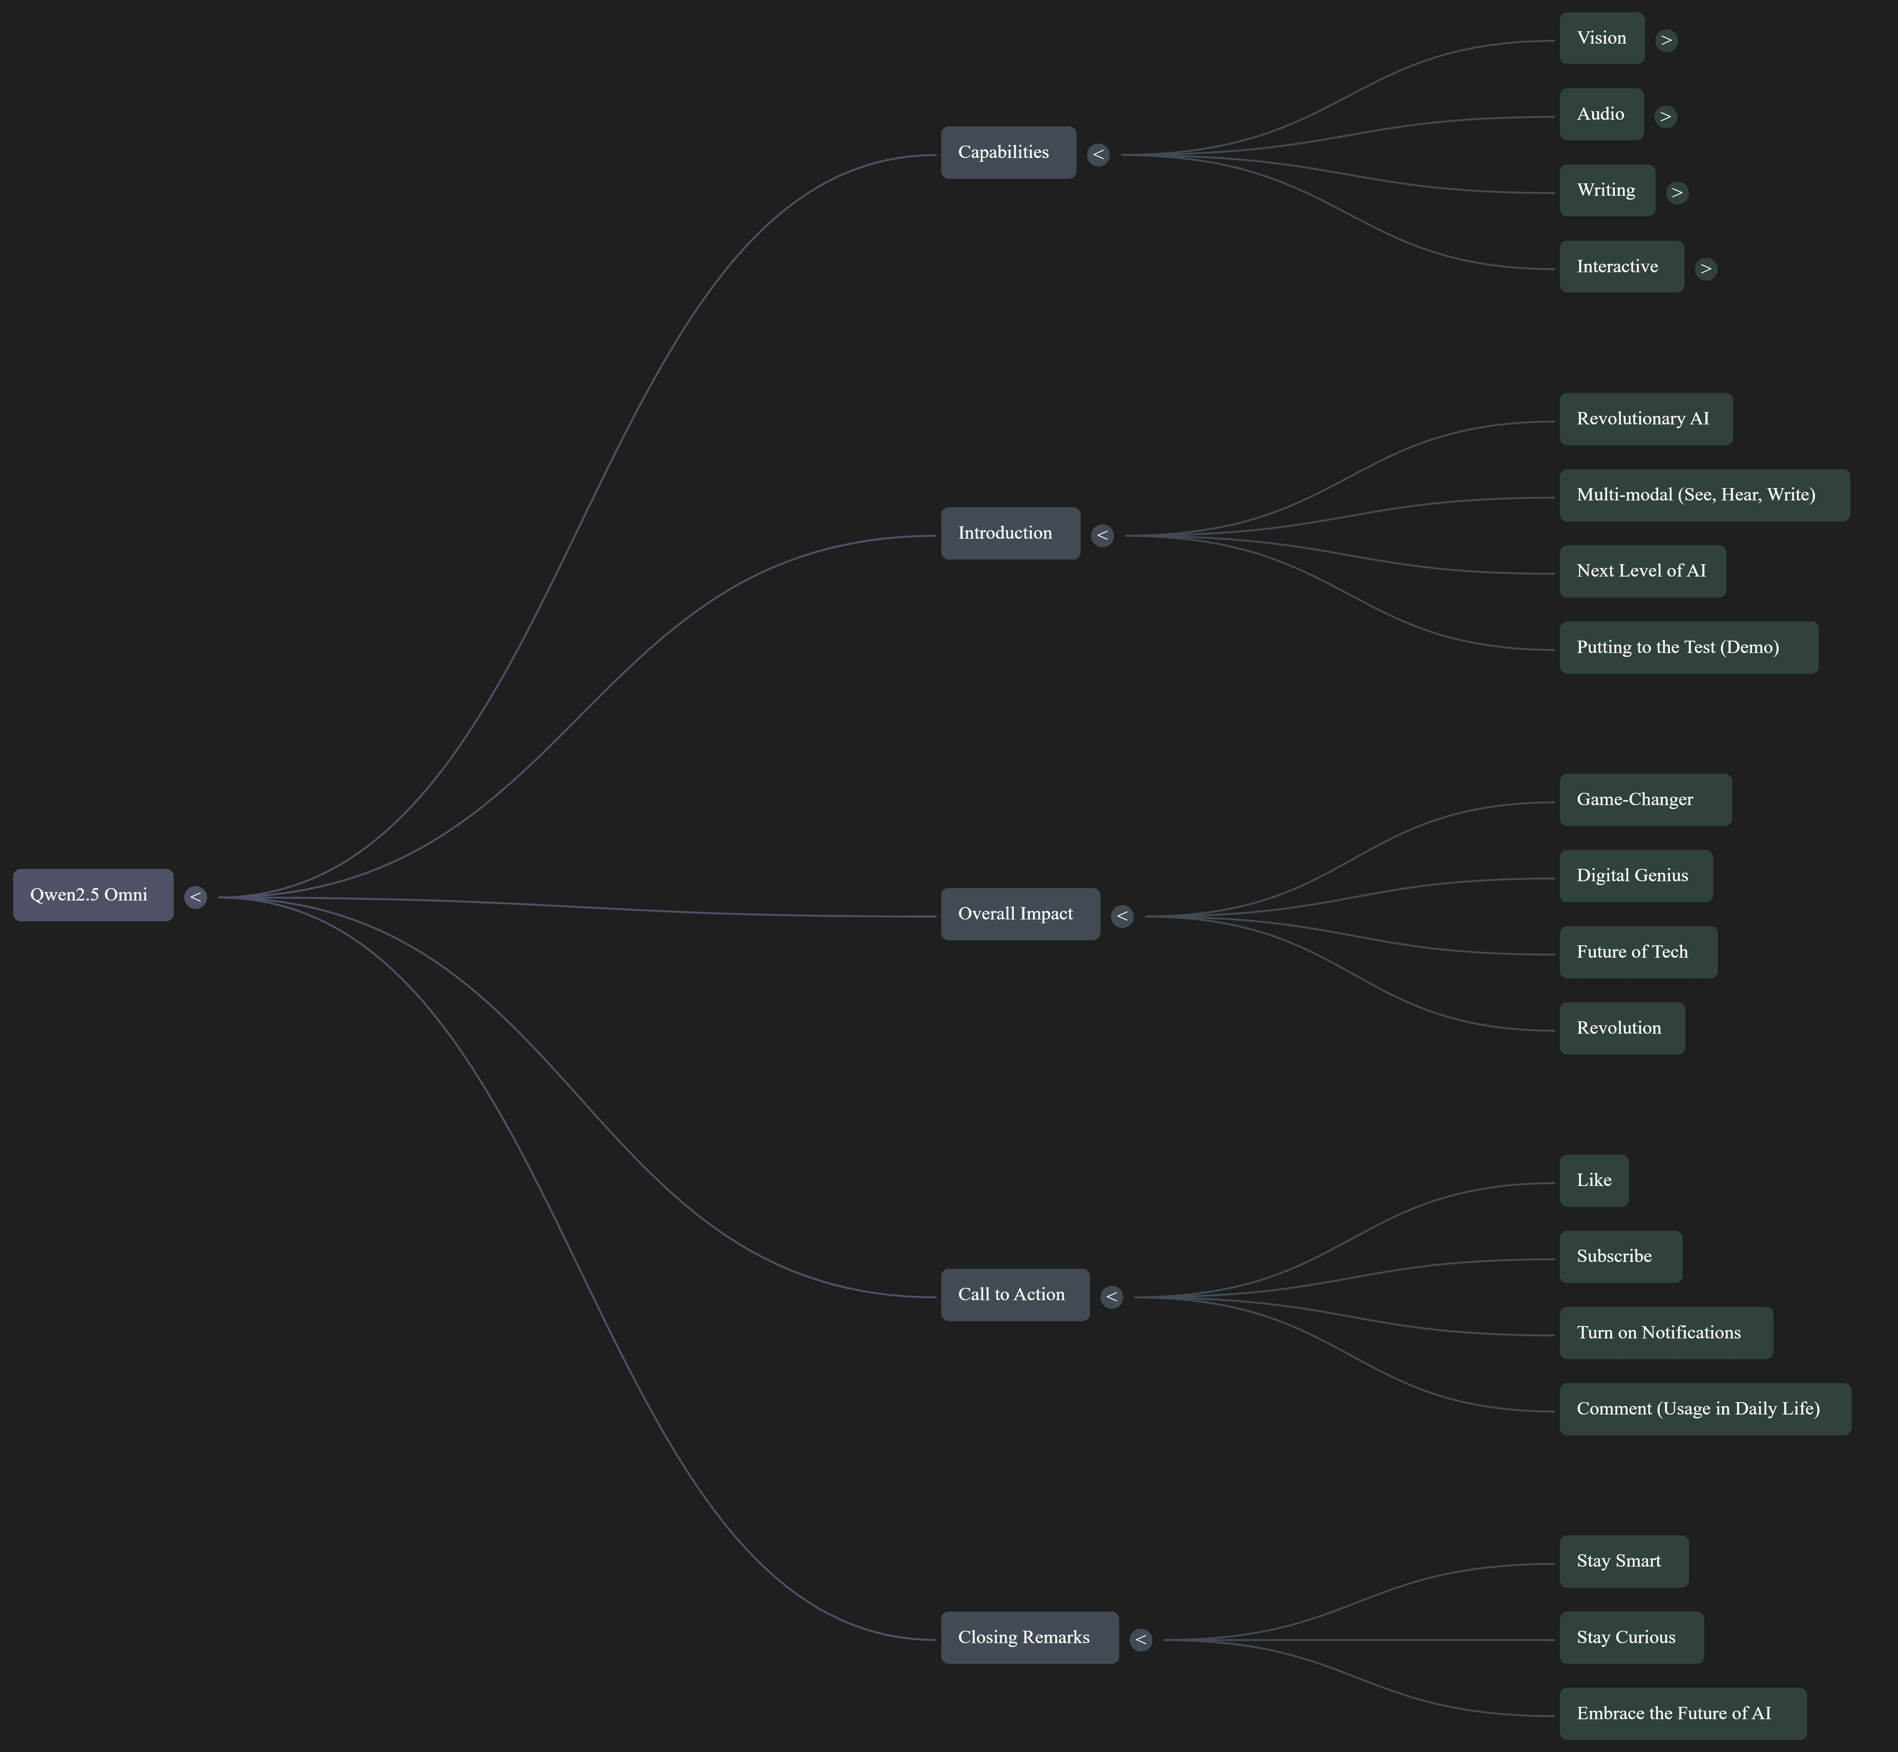Collapse the Call to Action branch
Screen dimensions: 1898x1752
[1111, 1297]
